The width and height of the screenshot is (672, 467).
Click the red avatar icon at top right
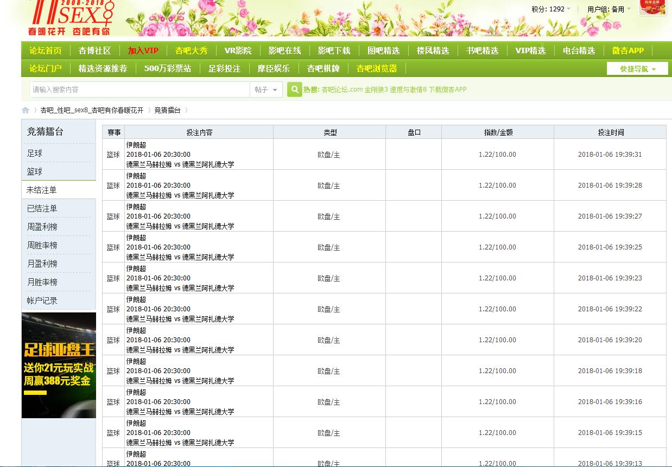coord(652,8)
